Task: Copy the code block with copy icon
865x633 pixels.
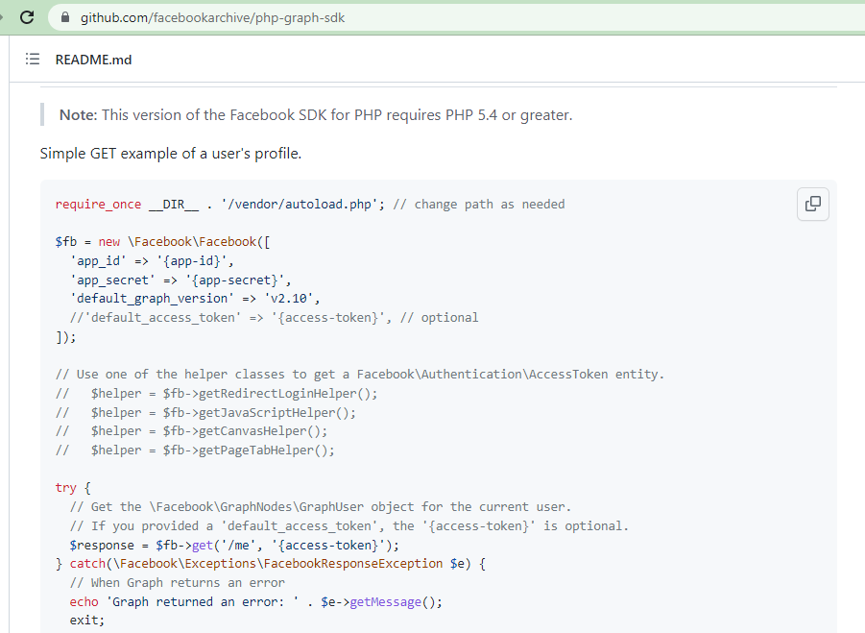Action: click(812, 205)
